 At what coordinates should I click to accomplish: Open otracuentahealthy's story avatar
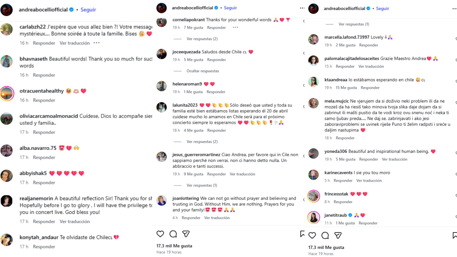[x=7, y=93]
